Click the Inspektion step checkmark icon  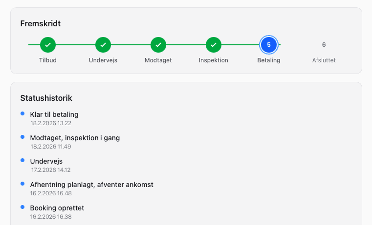(214, 45)
